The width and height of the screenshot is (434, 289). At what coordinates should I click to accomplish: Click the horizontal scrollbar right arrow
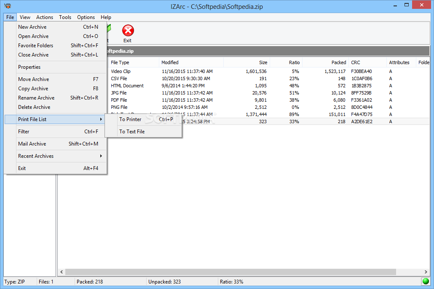tap(426, 272)
